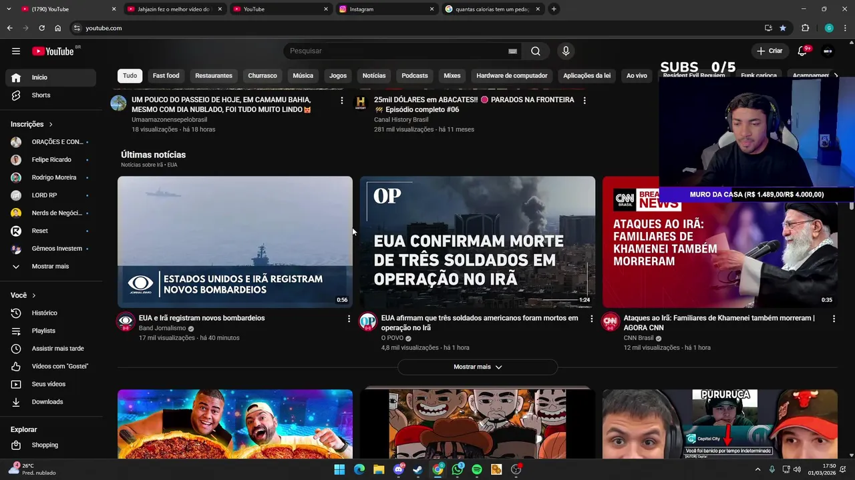Expand Mostrar mais in subscriptions

[x=51, y=267]
